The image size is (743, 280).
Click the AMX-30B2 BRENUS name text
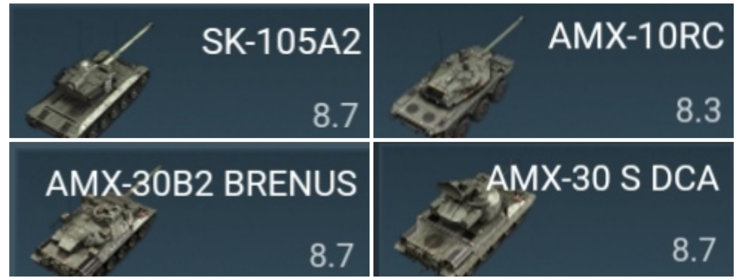pyautogui.click(x=201, y=184)
